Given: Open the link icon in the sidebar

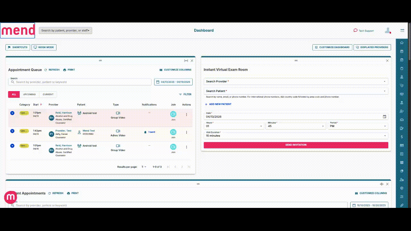Looking at the screenshot, I should (x=402, y=205).
